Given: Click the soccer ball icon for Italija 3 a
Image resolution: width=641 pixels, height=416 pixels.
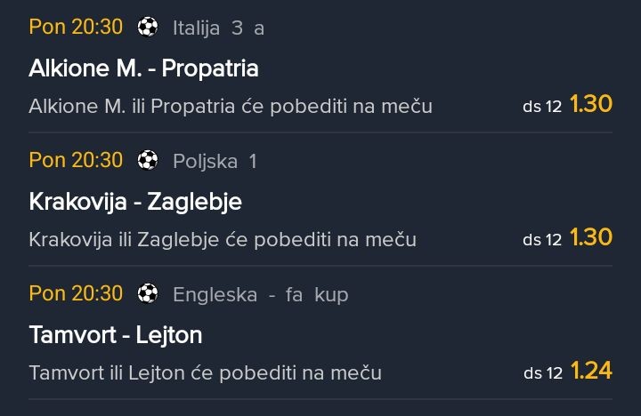Looking at the screenshot, I should tap(148, 28).
